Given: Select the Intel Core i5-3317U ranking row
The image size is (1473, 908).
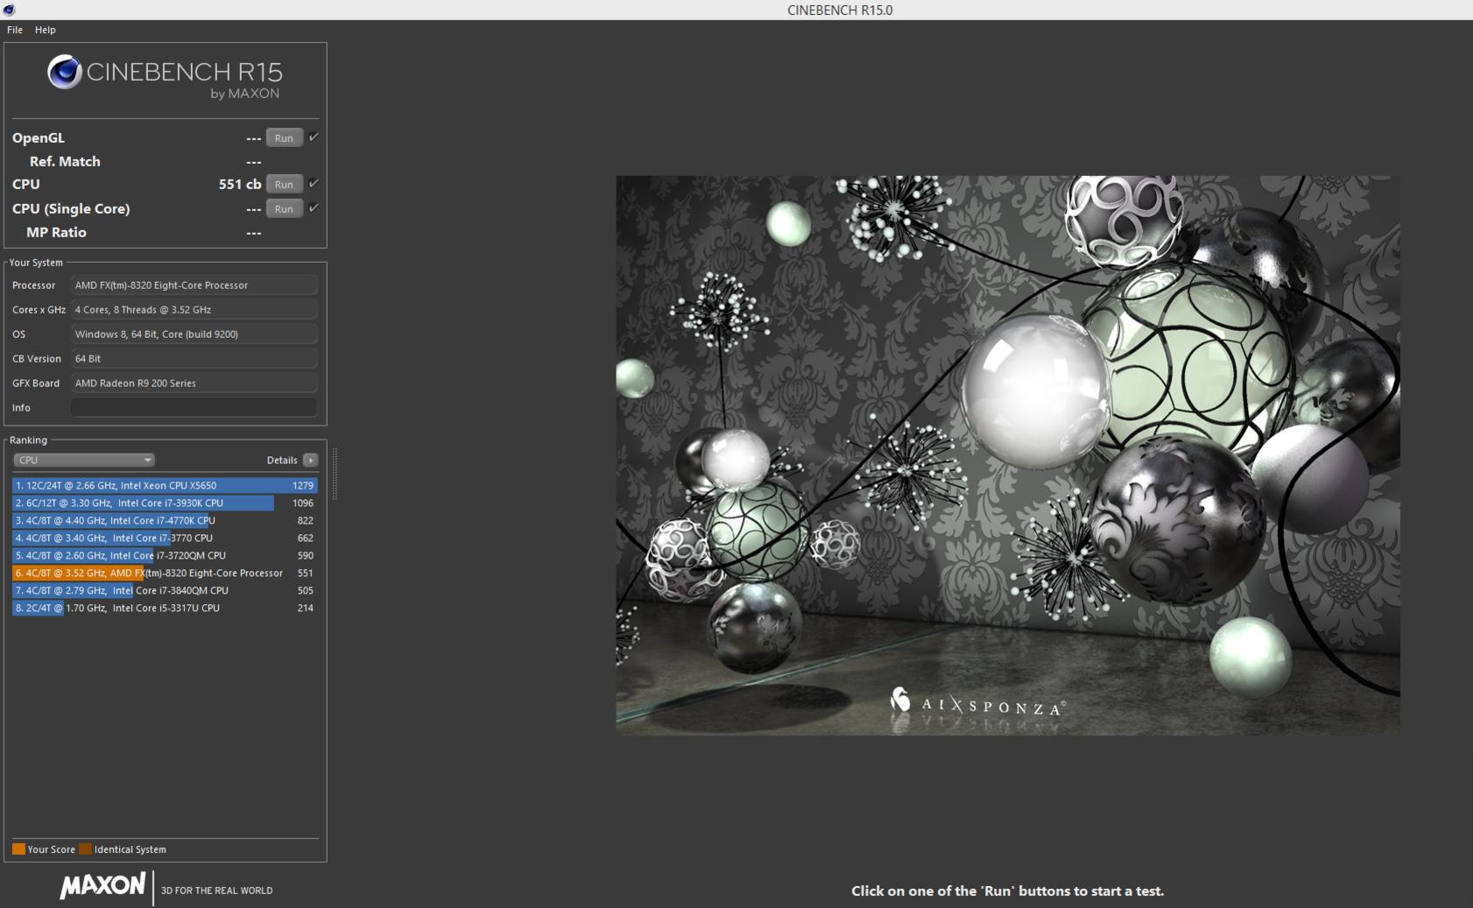Looking at the screenshot, I should 165,608.
